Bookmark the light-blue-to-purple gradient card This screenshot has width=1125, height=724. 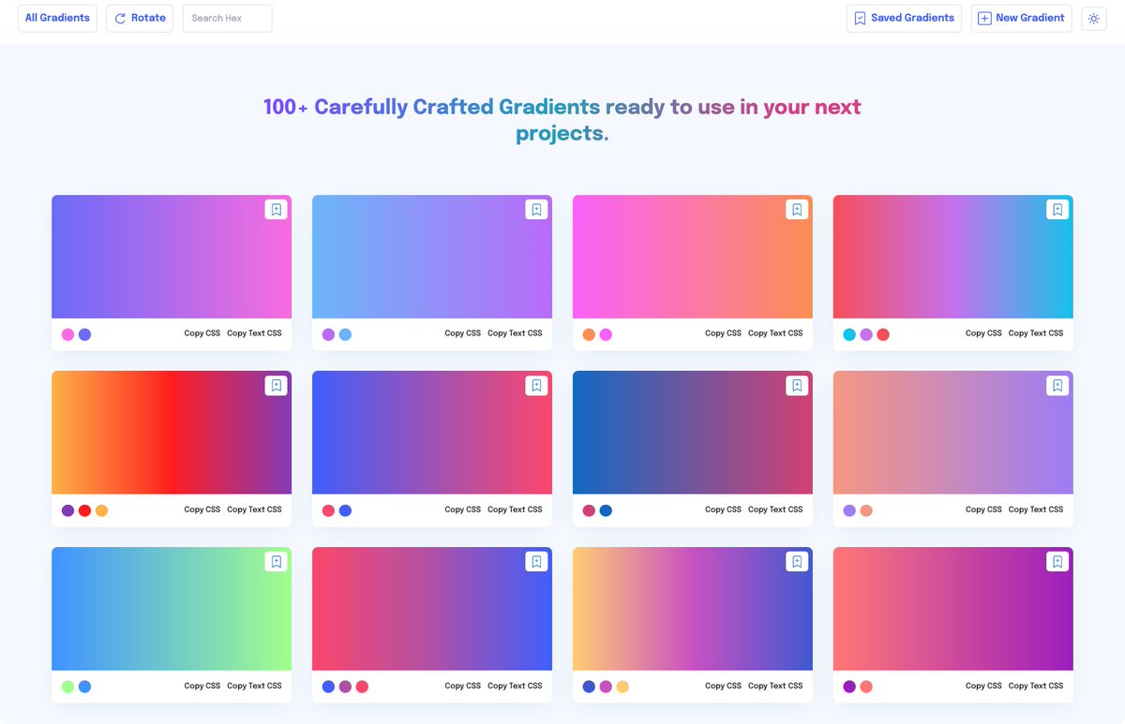(536, 210)
